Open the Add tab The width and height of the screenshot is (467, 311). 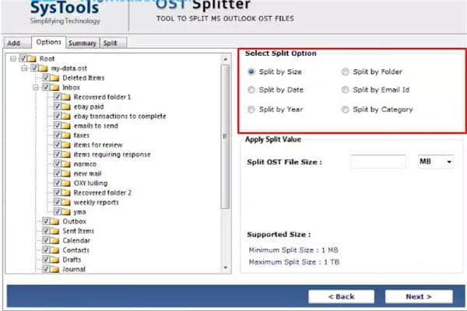coord(16,43)
